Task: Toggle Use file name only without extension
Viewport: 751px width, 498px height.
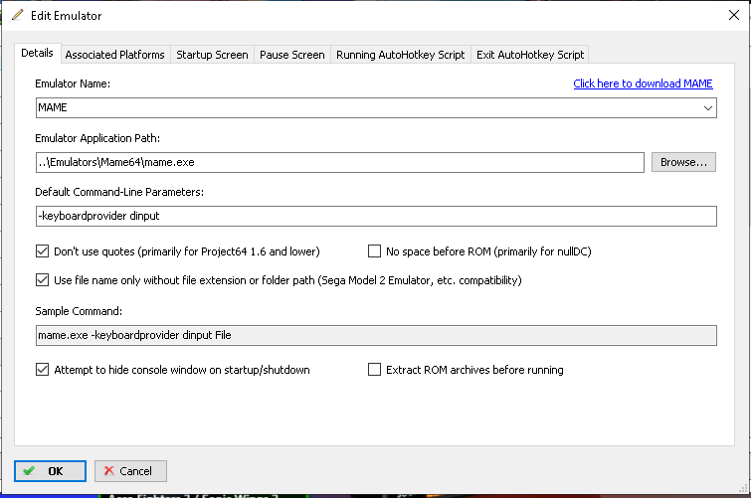Action: click(x=42, y=280)
